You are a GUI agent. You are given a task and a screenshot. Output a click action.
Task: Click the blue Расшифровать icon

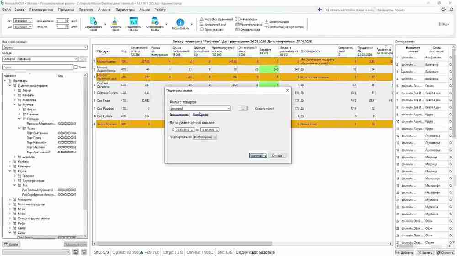[x=180, y=22]
